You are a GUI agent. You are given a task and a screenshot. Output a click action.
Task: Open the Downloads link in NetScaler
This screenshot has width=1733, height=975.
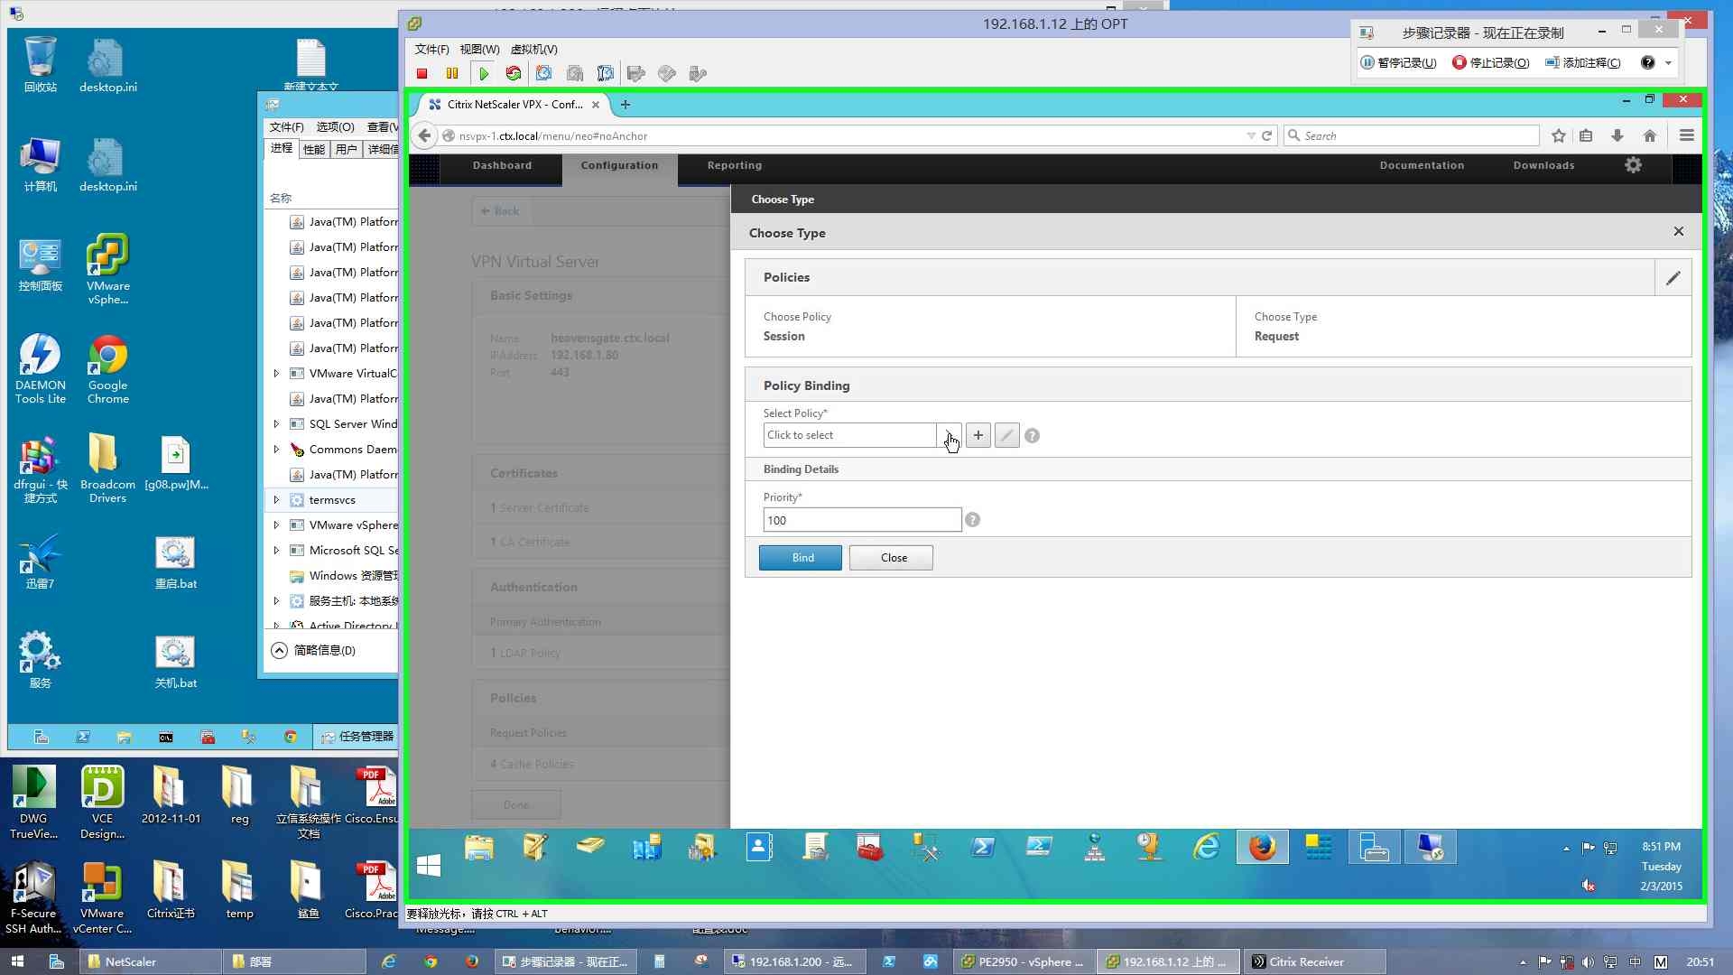pos(1543,165)
